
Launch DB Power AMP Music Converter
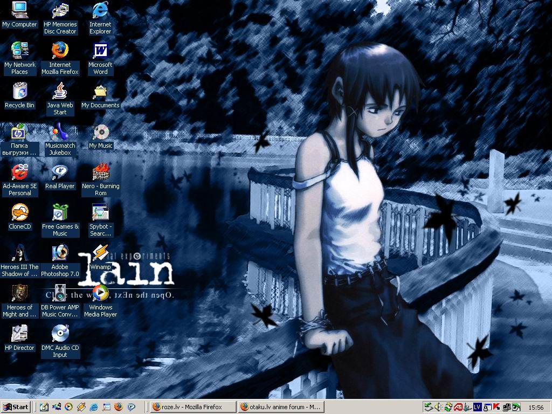click(x=60, y=301)
